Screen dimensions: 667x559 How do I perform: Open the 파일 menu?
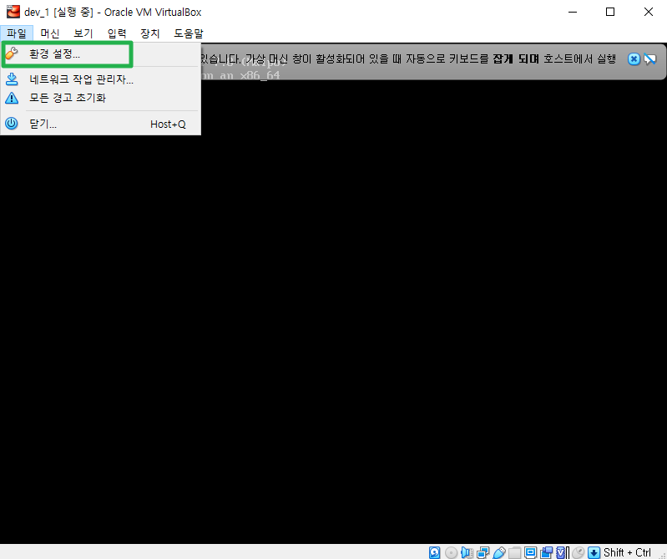(17, 33)
